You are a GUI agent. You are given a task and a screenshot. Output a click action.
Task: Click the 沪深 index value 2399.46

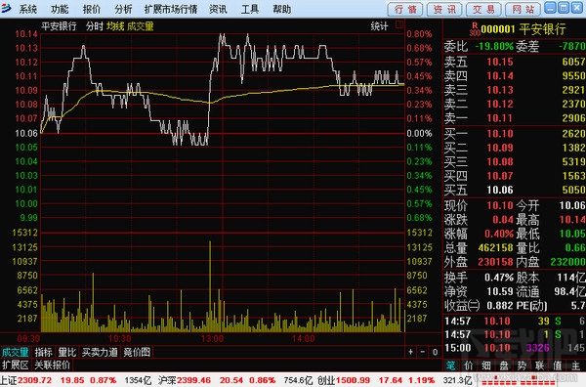pos(194,380)
